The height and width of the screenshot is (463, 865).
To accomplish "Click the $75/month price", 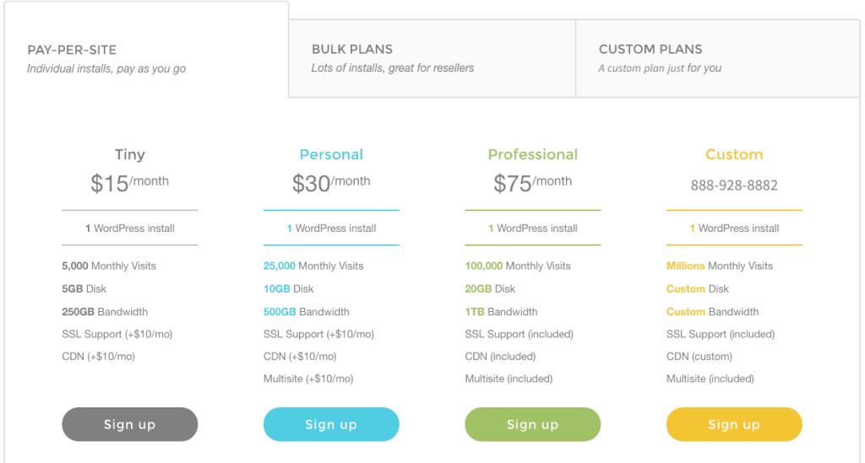I will 532,183.
